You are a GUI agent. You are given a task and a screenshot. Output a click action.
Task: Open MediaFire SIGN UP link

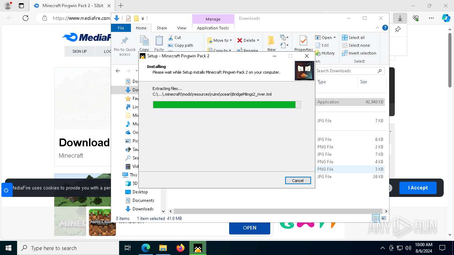tap(79, 51)
